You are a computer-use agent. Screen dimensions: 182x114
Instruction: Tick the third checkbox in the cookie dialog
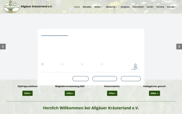(x=82, y=64)
